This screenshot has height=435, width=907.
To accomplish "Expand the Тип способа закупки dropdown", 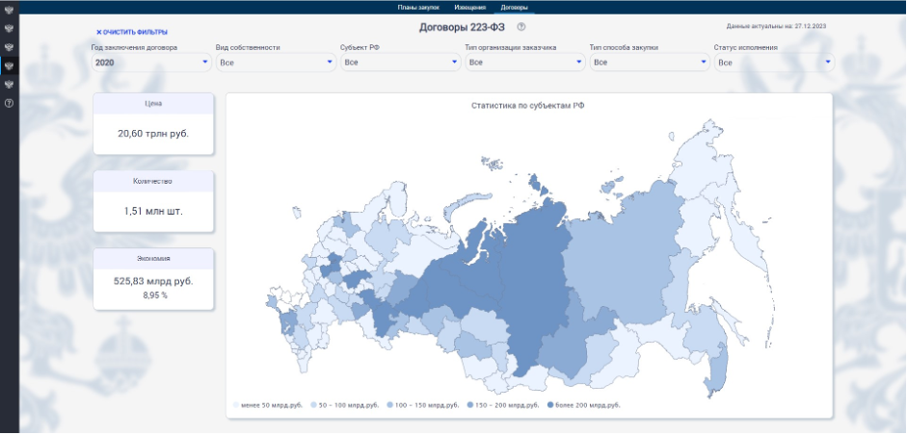I will [650, 63].
